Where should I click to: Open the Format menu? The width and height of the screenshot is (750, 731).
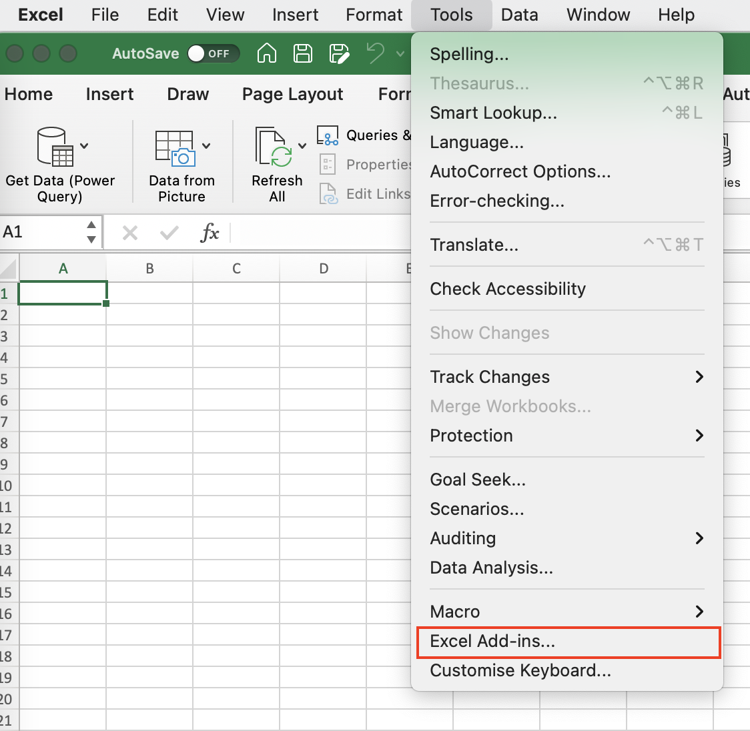point(374,15)
